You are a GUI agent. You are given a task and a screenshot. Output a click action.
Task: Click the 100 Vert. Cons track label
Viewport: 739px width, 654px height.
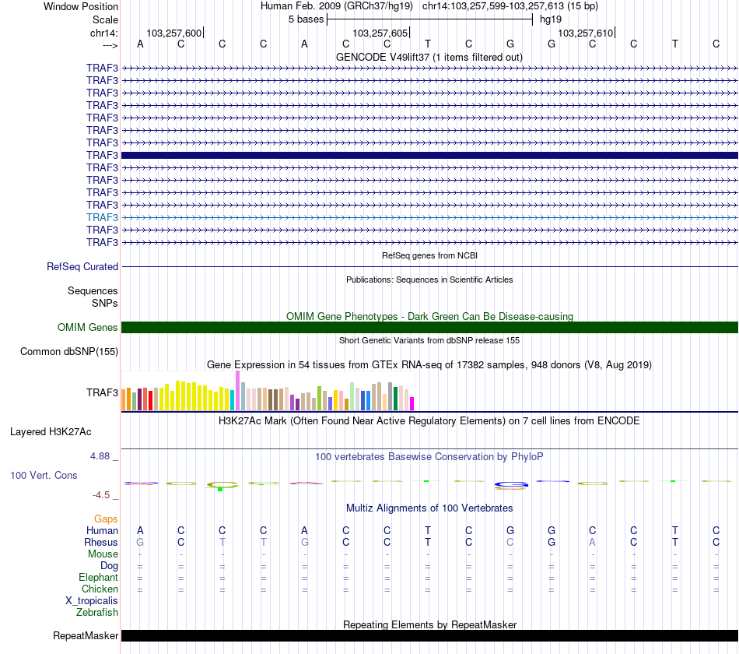click(x=44, y=475)
